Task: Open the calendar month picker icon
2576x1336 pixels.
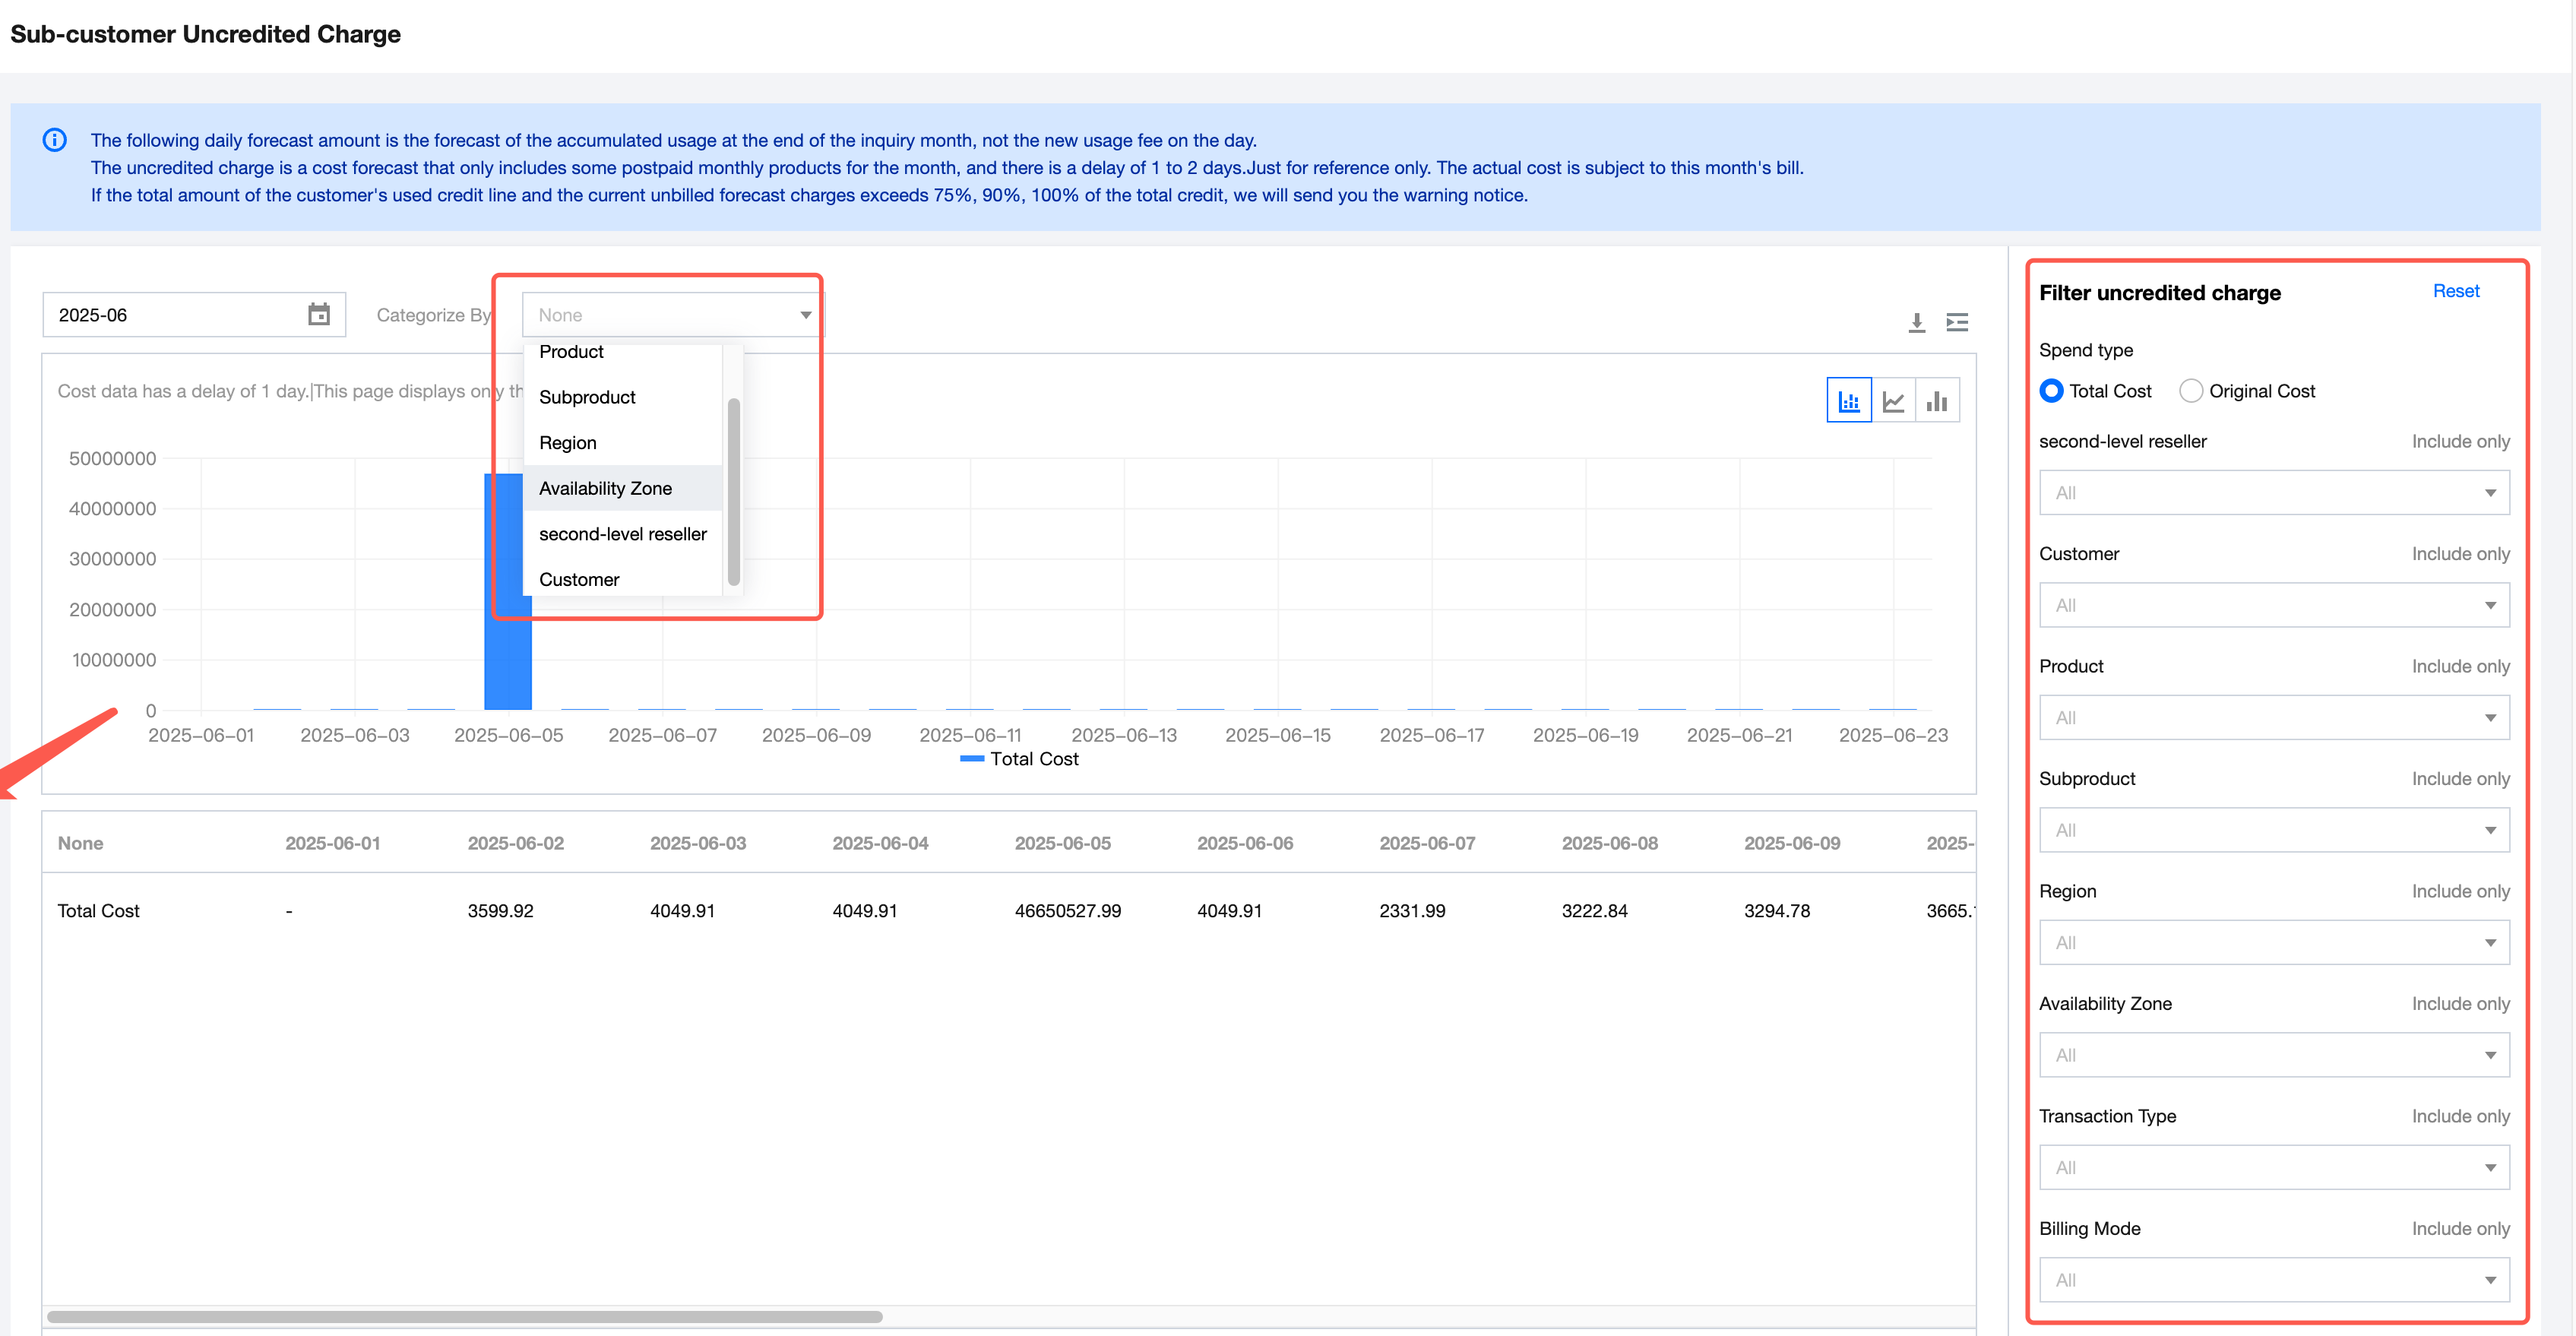Action: coord(319,315)
